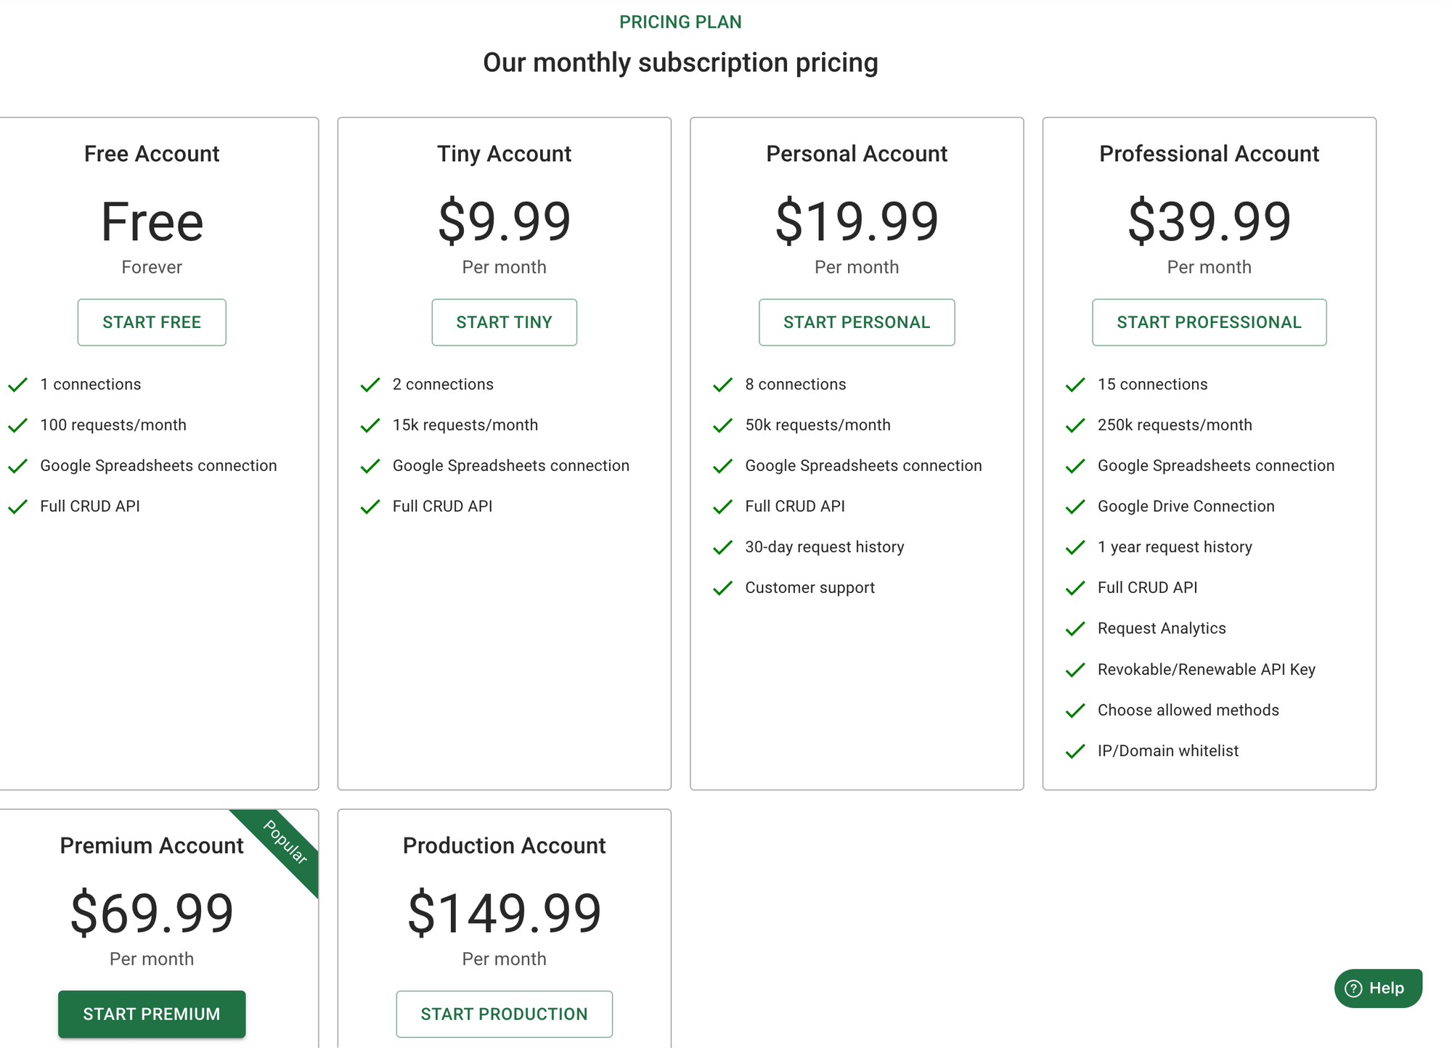Click the 'Revokable/Renewable API Key' feature text
The image size is (1452, 1048).
1206,669
